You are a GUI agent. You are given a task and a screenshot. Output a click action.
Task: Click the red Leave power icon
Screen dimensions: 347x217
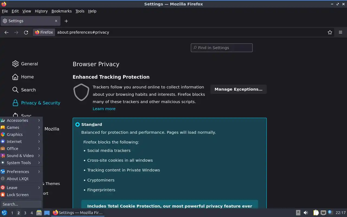(3, 188)
